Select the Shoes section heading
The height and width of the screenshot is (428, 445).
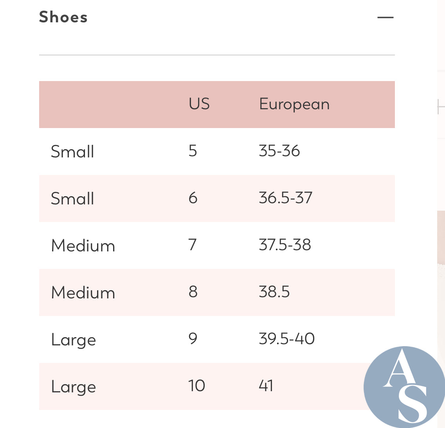[63, 17]
